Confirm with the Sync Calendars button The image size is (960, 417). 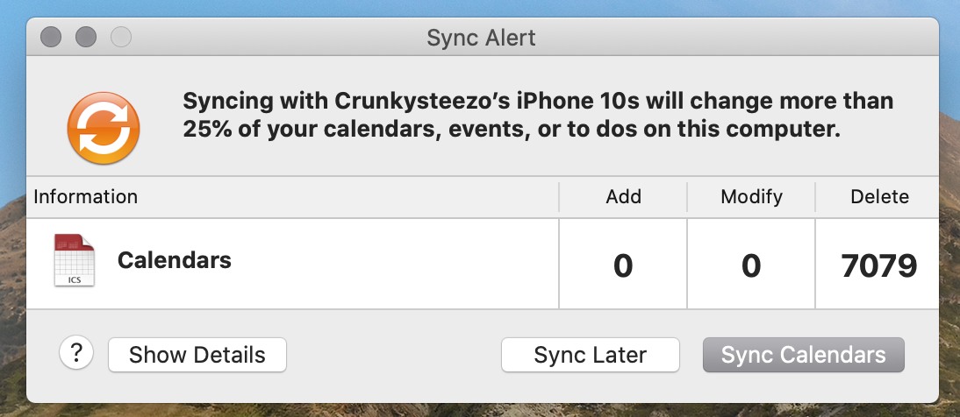pyautogui.click(x=803, y=355)
